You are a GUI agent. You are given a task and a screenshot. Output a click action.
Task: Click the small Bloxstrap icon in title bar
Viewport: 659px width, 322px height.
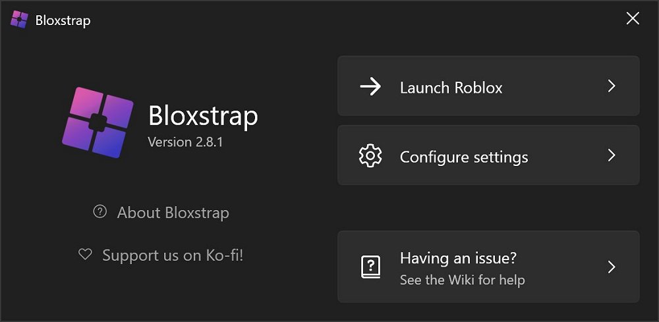click(19, 20)
